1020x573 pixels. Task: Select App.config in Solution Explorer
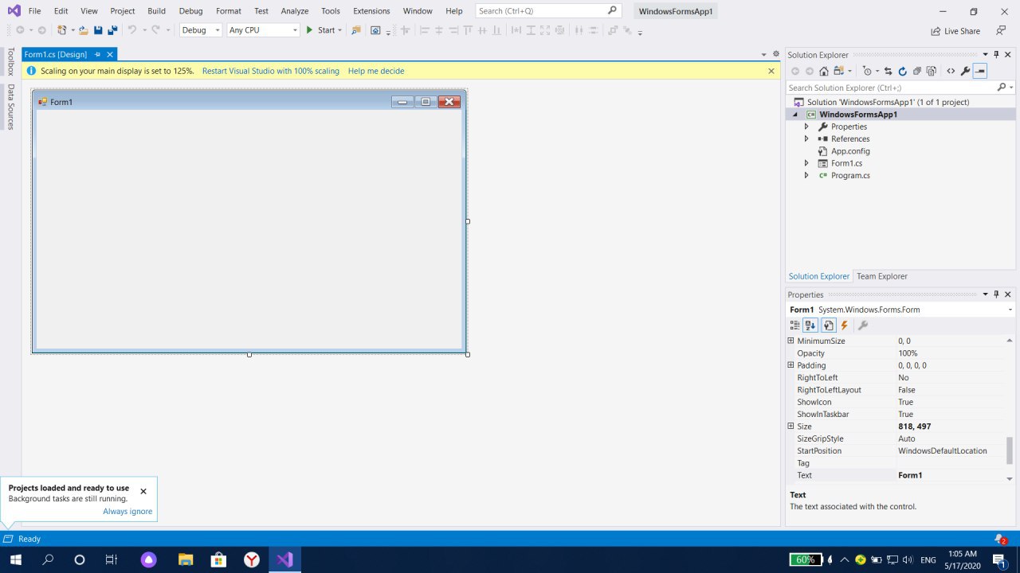850,151
